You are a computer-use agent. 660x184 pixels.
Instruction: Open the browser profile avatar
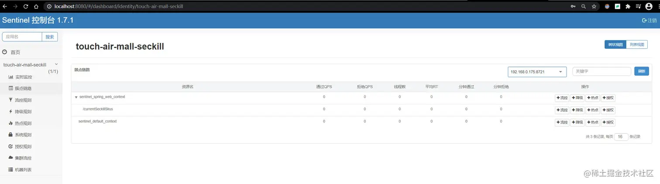click(x=649, y=7)
